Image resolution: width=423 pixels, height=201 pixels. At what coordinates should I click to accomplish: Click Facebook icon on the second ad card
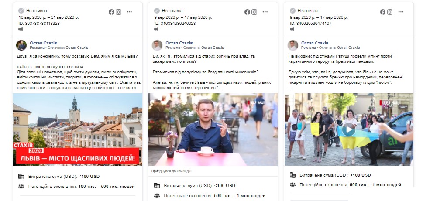tap(247, 12)
